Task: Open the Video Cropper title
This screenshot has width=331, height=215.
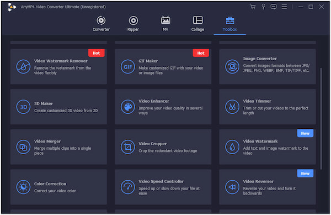Action: (153, 144)
